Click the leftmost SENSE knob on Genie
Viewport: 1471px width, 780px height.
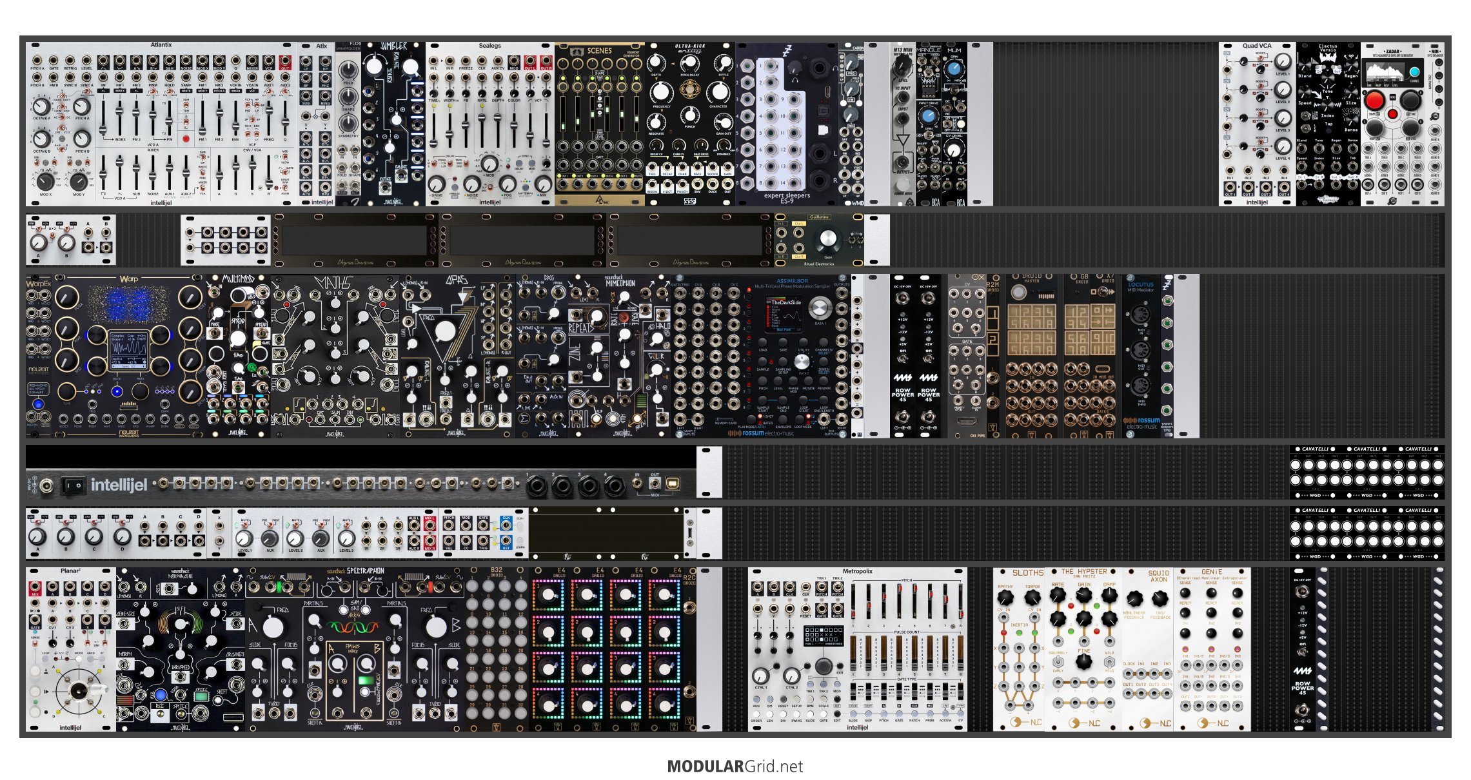click(x=1185, y=593)
